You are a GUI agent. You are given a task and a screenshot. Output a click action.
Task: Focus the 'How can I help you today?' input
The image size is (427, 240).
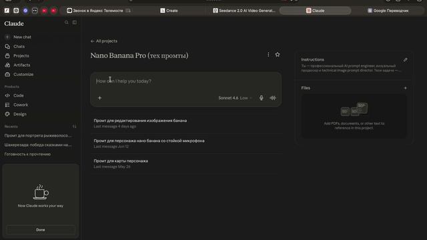click(x=185, y=81)
